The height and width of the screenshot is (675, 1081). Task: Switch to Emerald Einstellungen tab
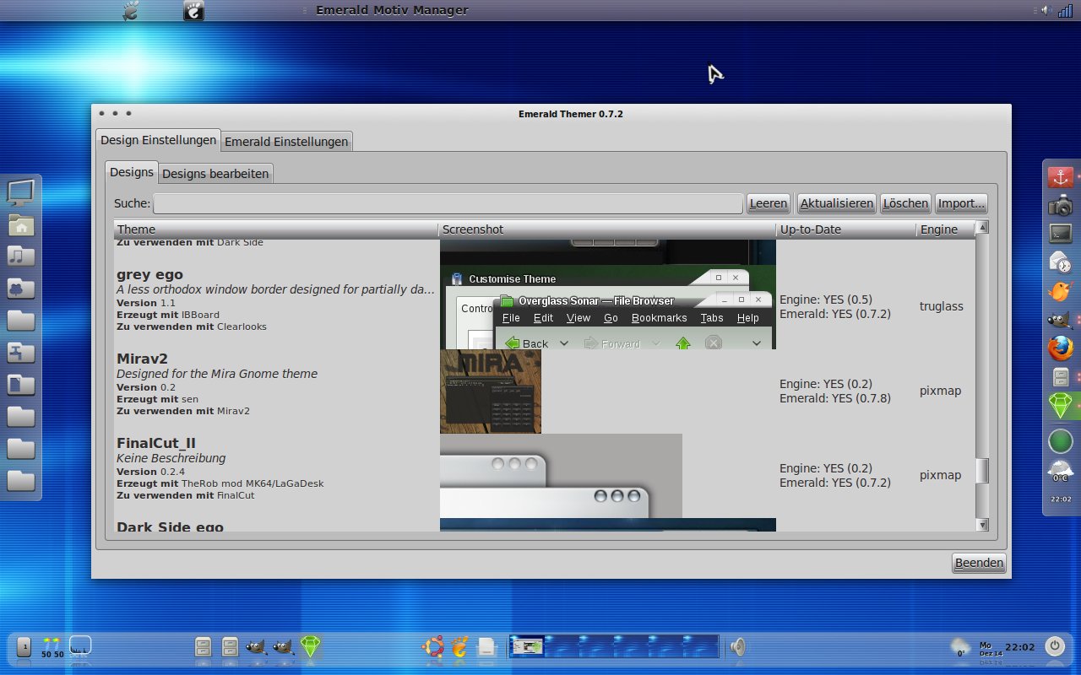click(286, 142)
